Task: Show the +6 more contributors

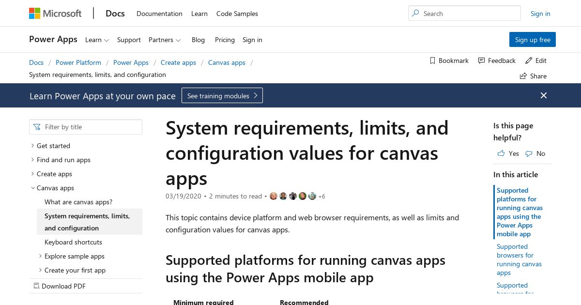Action: pyautogui.click(x=321, y=196)
